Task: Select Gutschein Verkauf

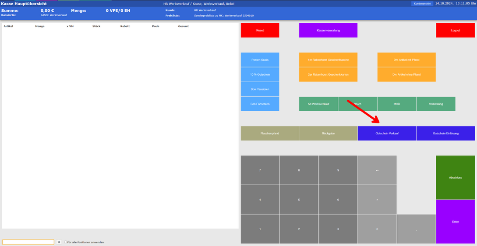Action: (x=387, y=134)
